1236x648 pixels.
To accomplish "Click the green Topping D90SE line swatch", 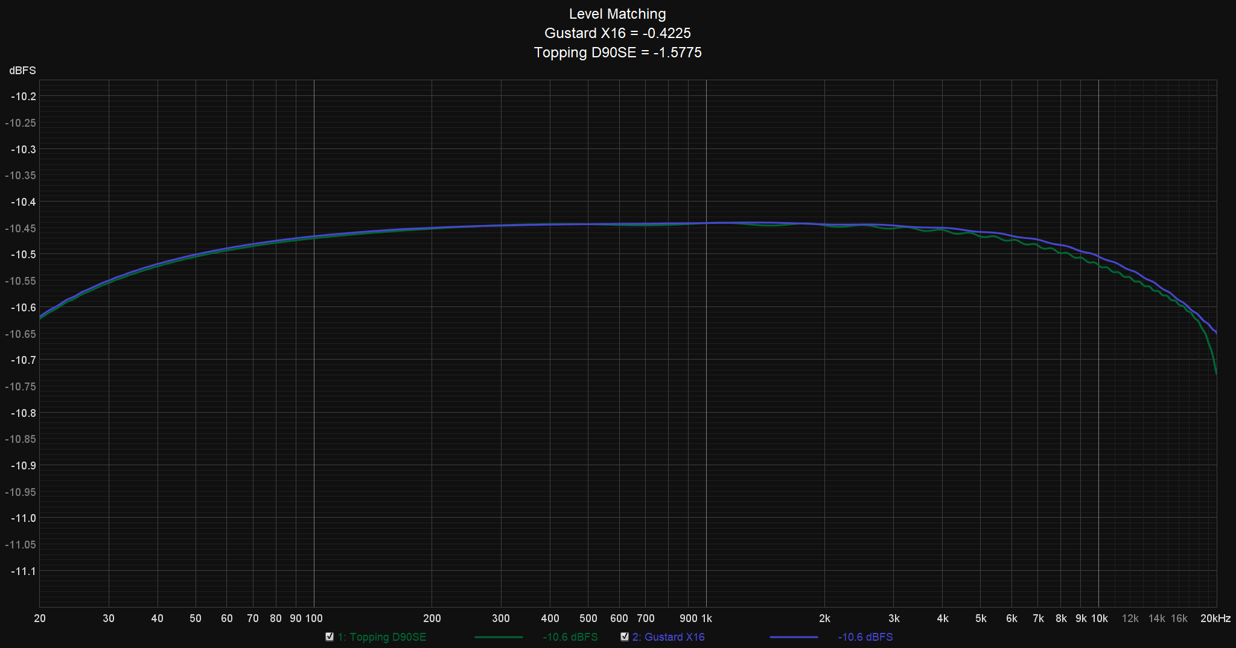I will coord(499,637).
